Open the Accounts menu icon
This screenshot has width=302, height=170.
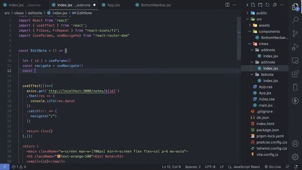pos(295,144)
